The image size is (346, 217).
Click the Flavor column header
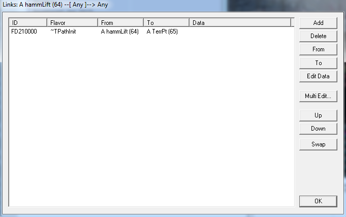click(72, 23)
